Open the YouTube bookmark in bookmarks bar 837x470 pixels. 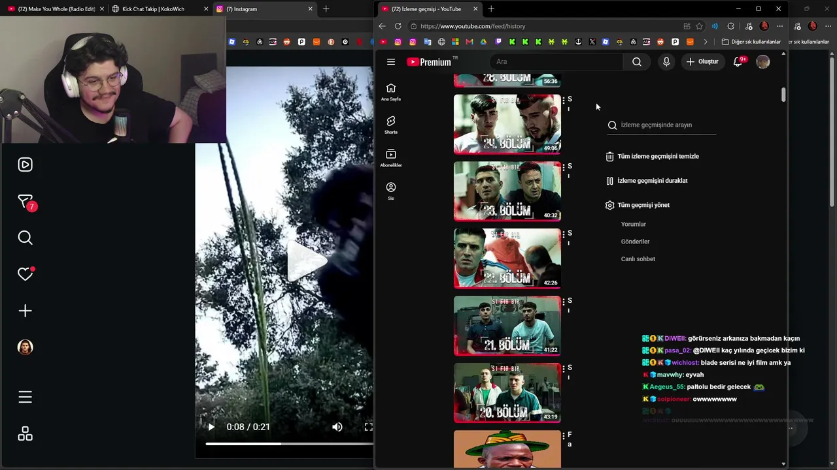click(x=384, y=42)
